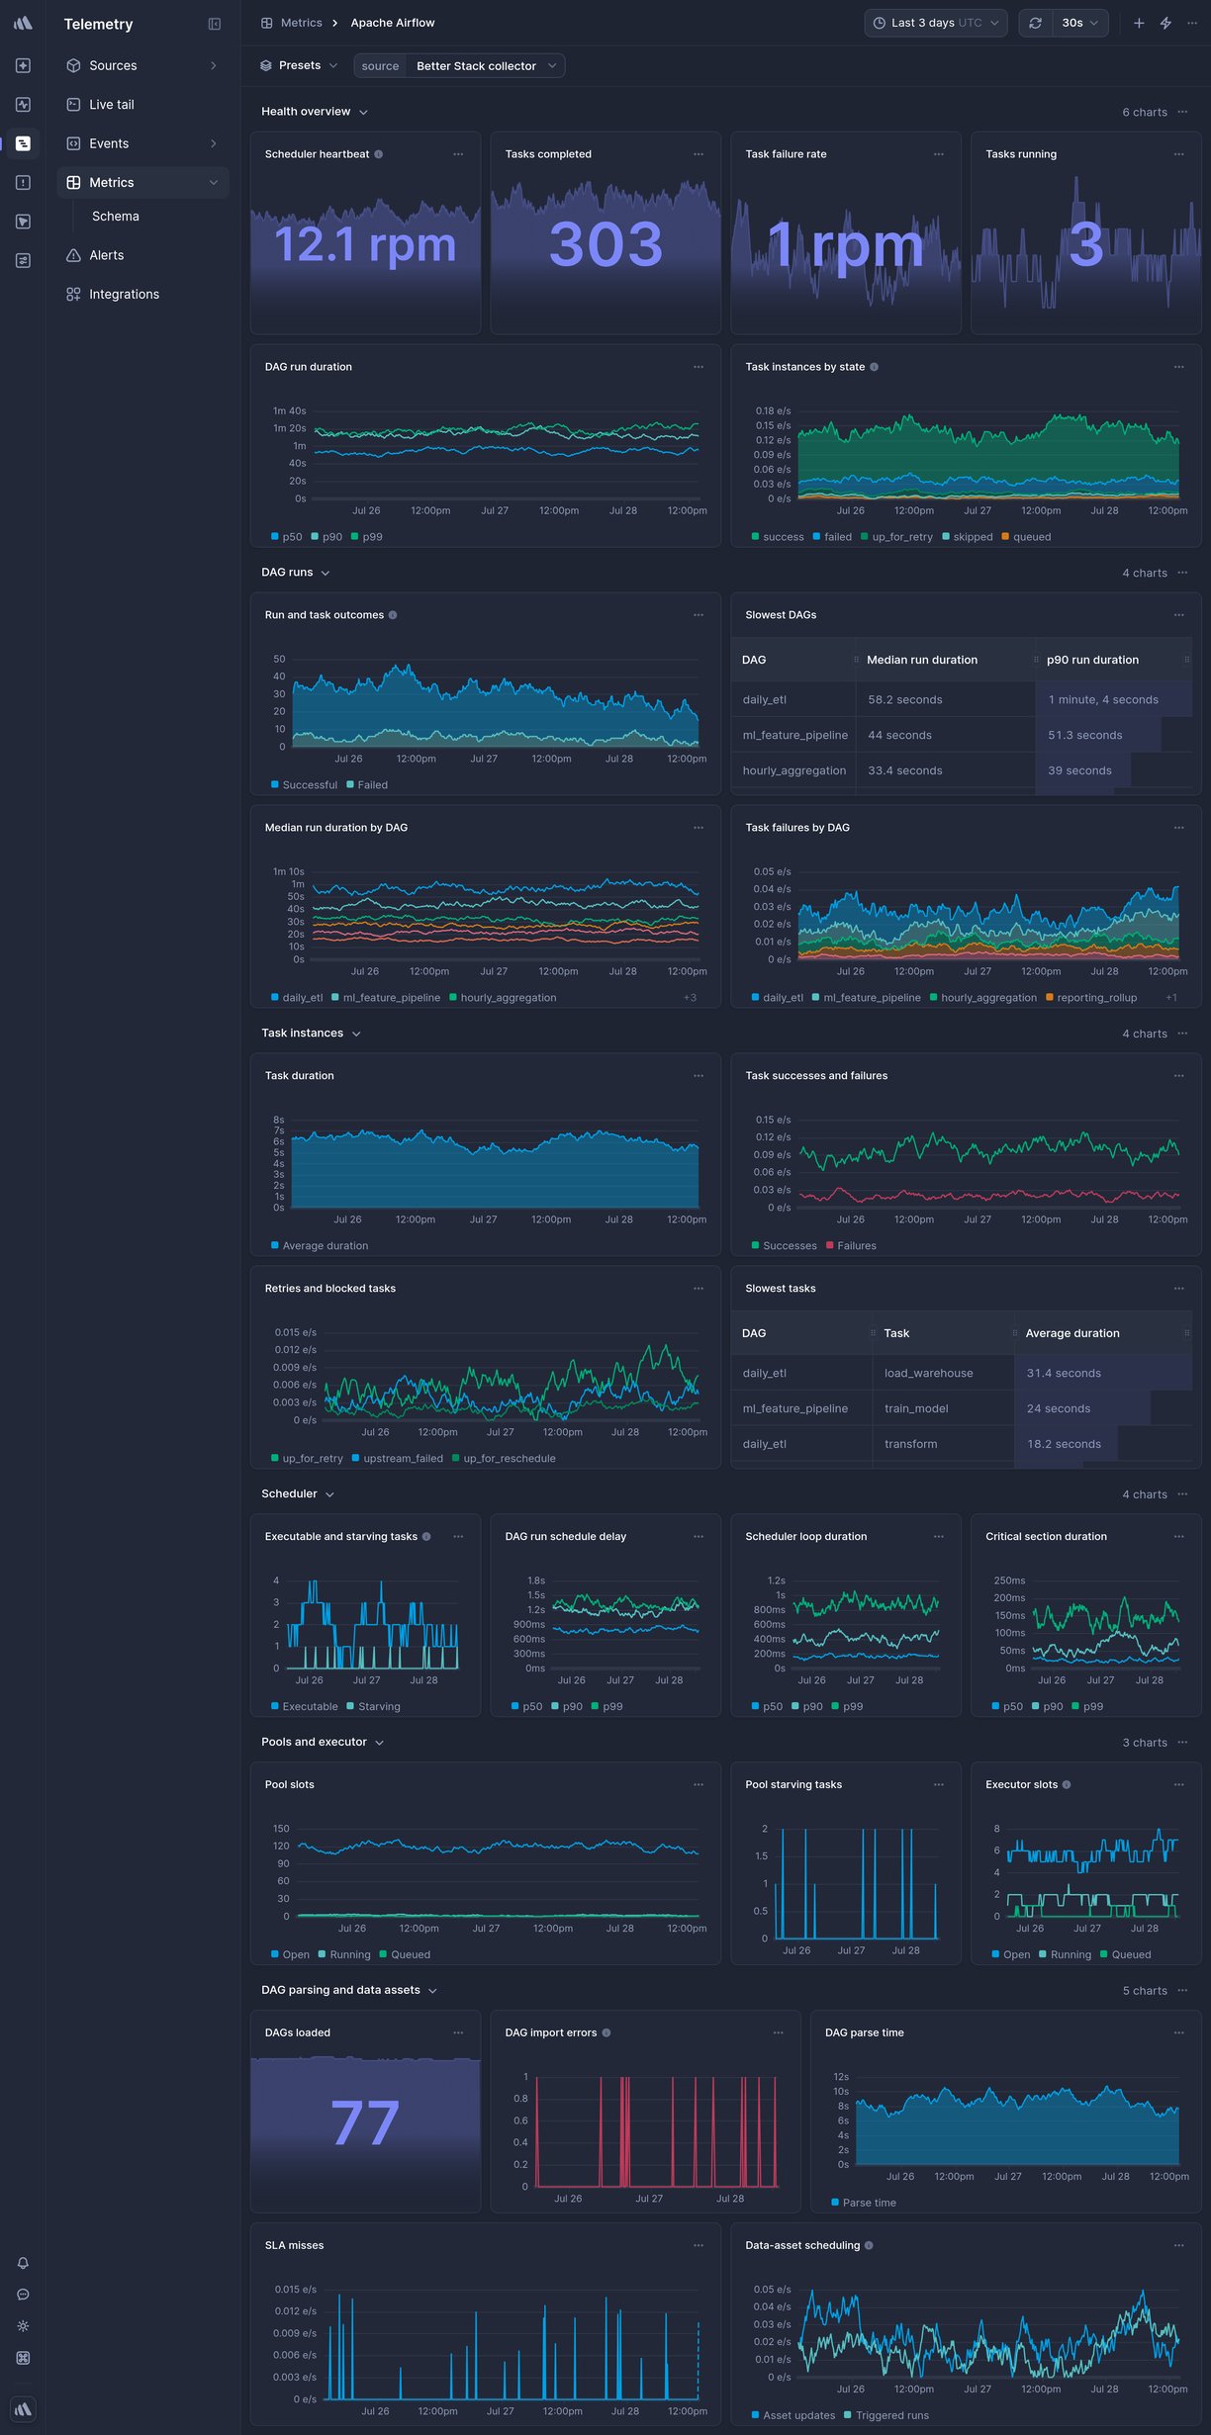
Task: Open the chat bubble icon in left rail
Action: [x=23, y=2295]
